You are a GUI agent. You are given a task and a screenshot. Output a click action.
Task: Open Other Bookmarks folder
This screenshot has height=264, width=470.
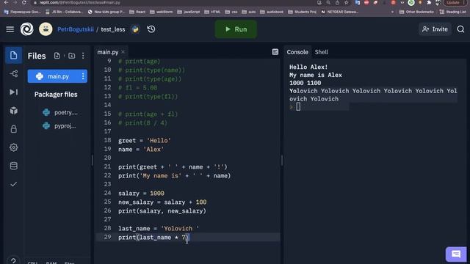pyautogui.click(x=416, y=12)
